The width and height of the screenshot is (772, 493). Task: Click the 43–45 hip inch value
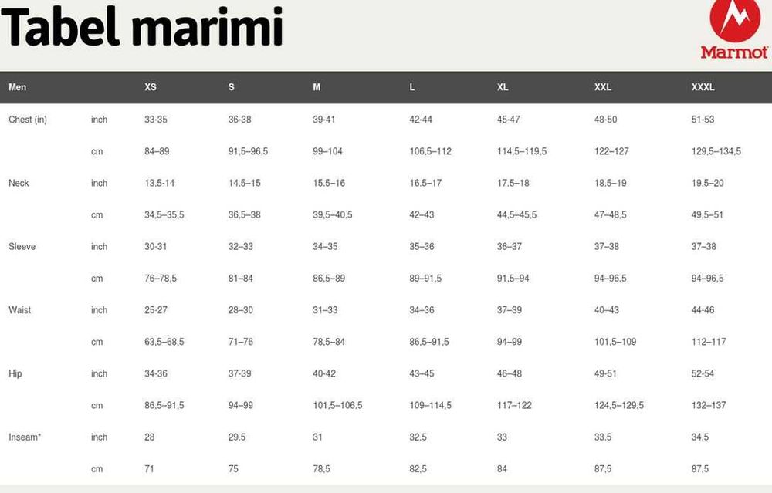pos(422,373)
